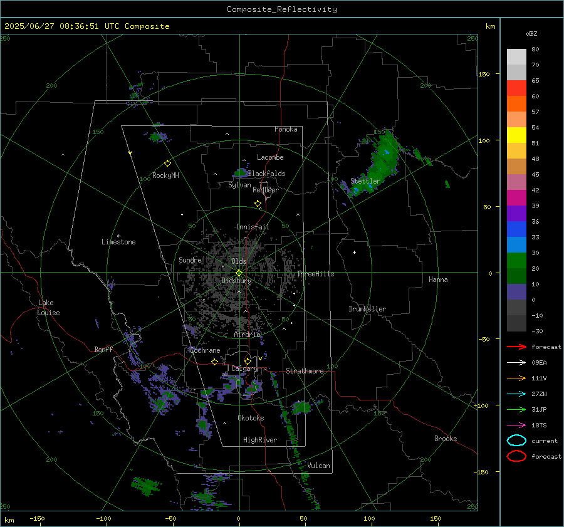Click the ThreeHills town label
The width and height of the screenshot is (564, 527).
(315, 274)
